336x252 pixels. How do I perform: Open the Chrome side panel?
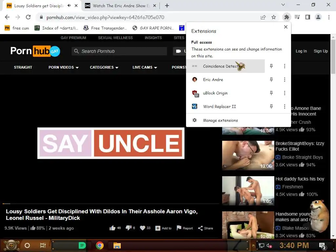click(x=308, y=17)
